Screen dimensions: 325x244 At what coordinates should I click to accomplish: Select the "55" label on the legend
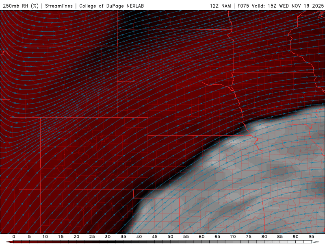pos(186,237)
